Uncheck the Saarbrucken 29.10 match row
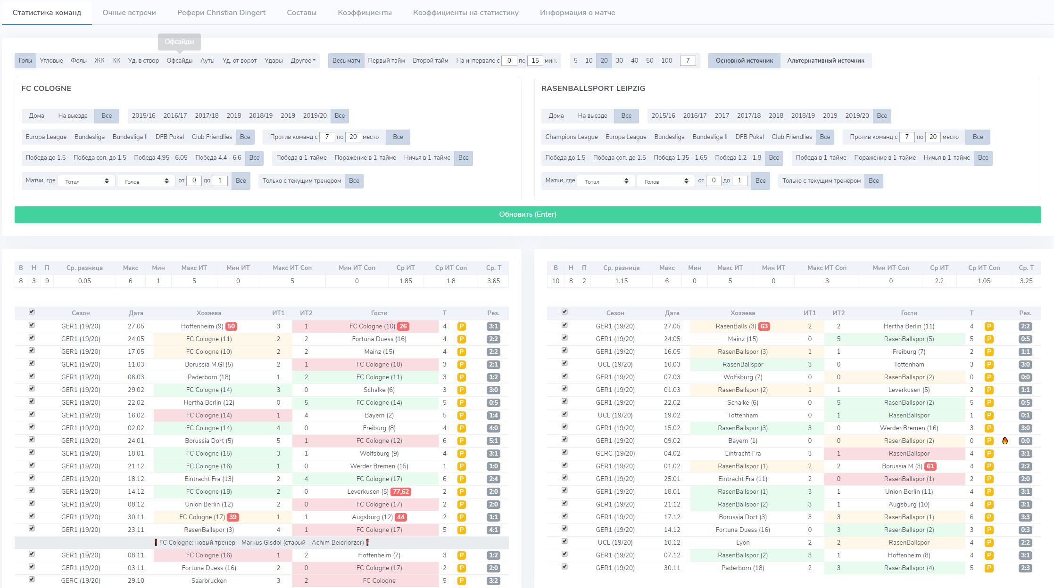 pos(32,580)
